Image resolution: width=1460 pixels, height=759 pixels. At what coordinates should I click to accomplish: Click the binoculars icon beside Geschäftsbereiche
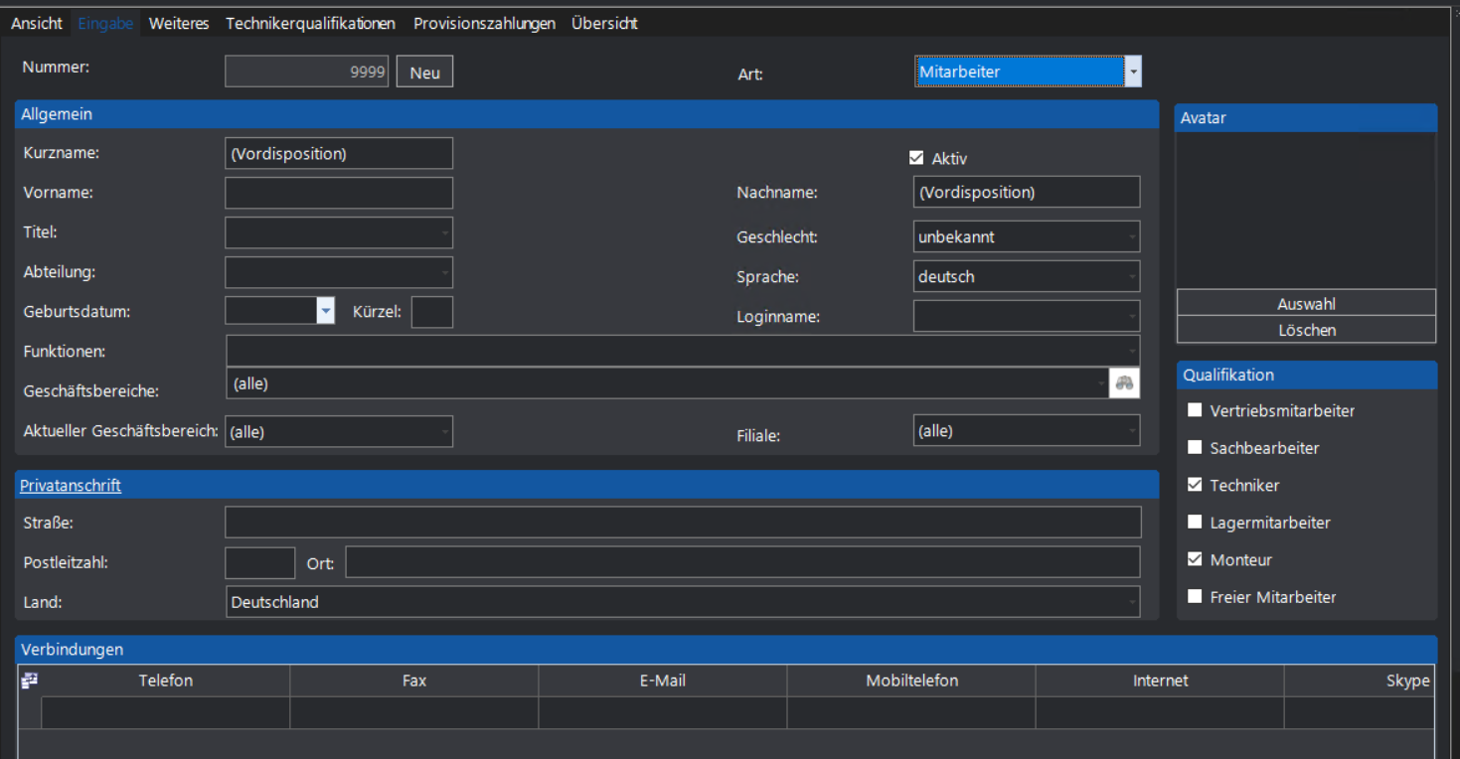1124,383
